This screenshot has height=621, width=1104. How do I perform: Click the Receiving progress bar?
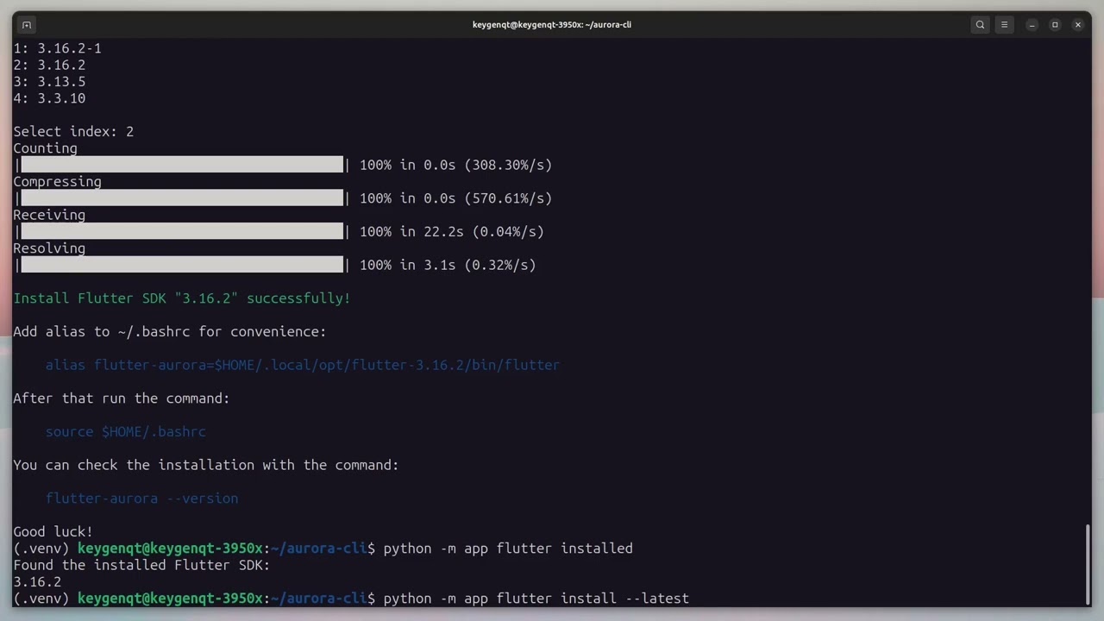[x=182, y=231]
